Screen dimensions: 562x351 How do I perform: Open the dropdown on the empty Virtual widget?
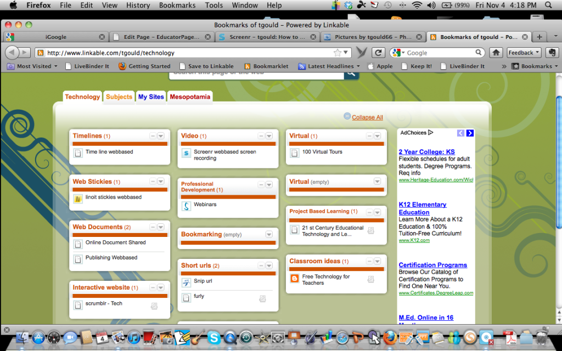[377, 182]
